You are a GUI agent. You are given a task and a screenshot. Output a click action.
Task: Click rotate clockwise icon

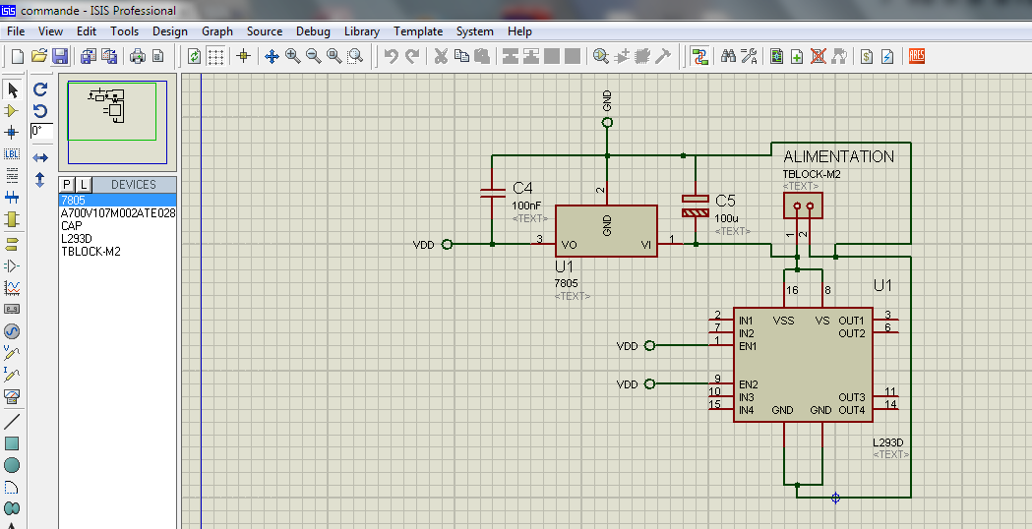(40, 89)
